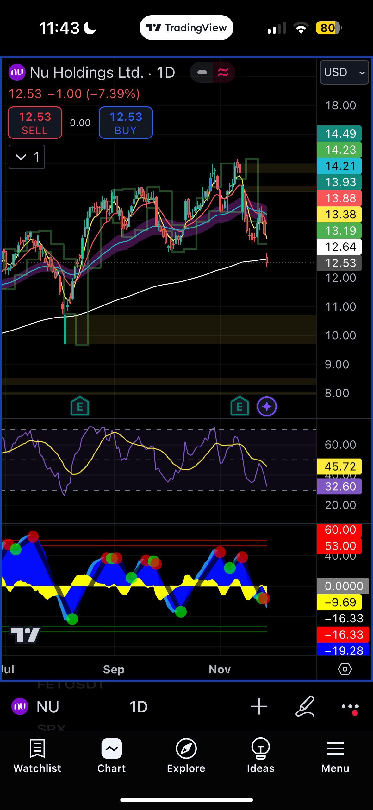Go to the Watchlist tab
Screen dimensions: 373x810
[37, 756]
